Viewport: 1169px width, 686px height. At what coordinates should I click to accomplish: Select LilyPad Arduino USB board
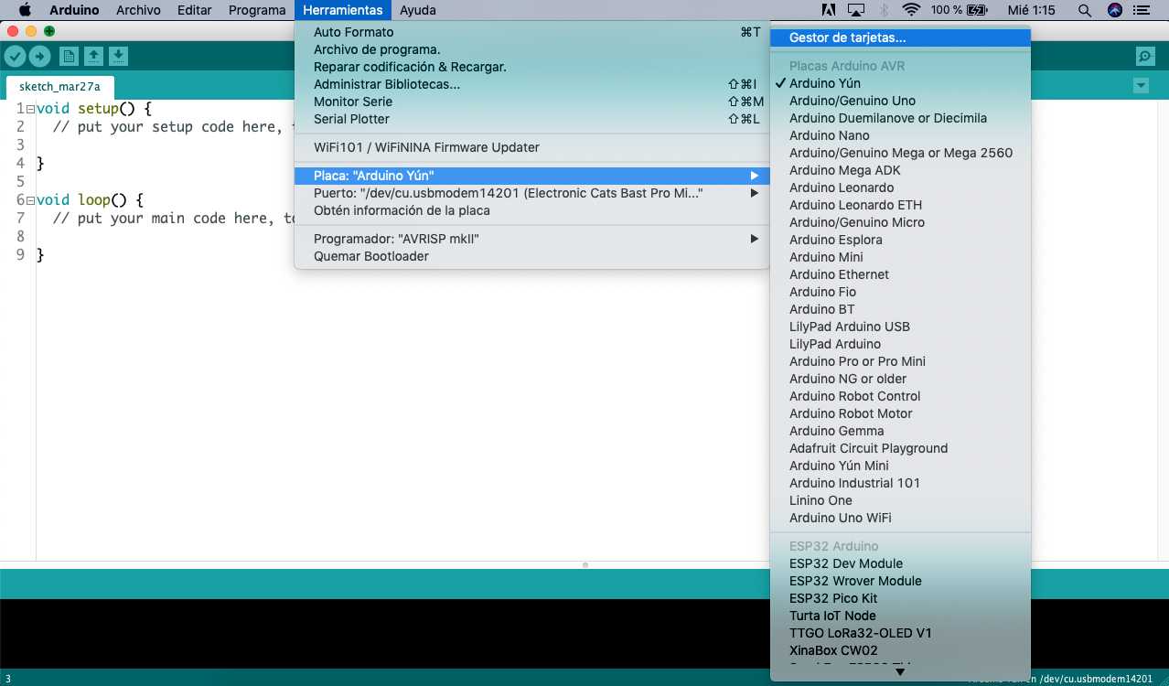tap(900, 327)
